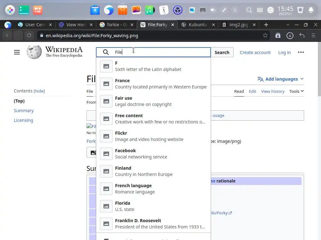Select the Franklin D. Roosevelt suggestion
The image size is (321, 240).
click(x=153, y=224)
